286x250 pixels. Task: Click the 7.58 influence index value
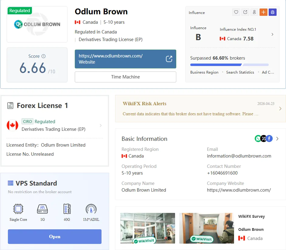248,39
